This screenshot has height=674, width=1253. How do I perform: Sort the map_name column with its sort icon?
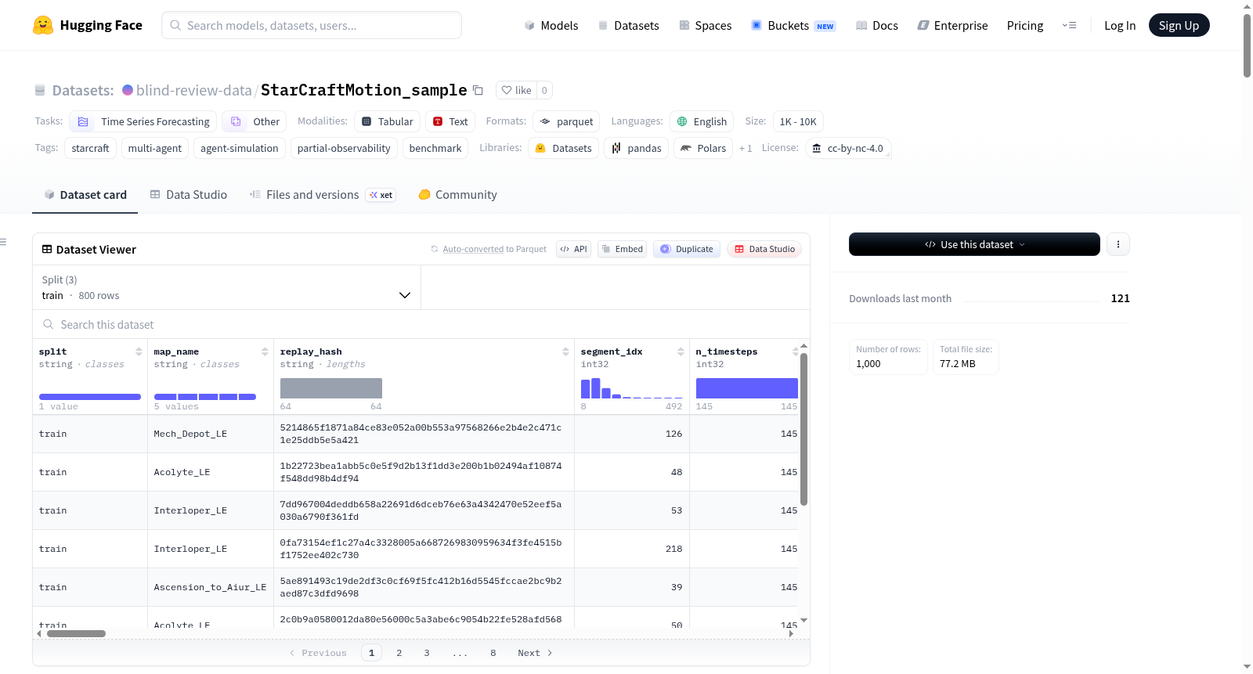[265, 351]
